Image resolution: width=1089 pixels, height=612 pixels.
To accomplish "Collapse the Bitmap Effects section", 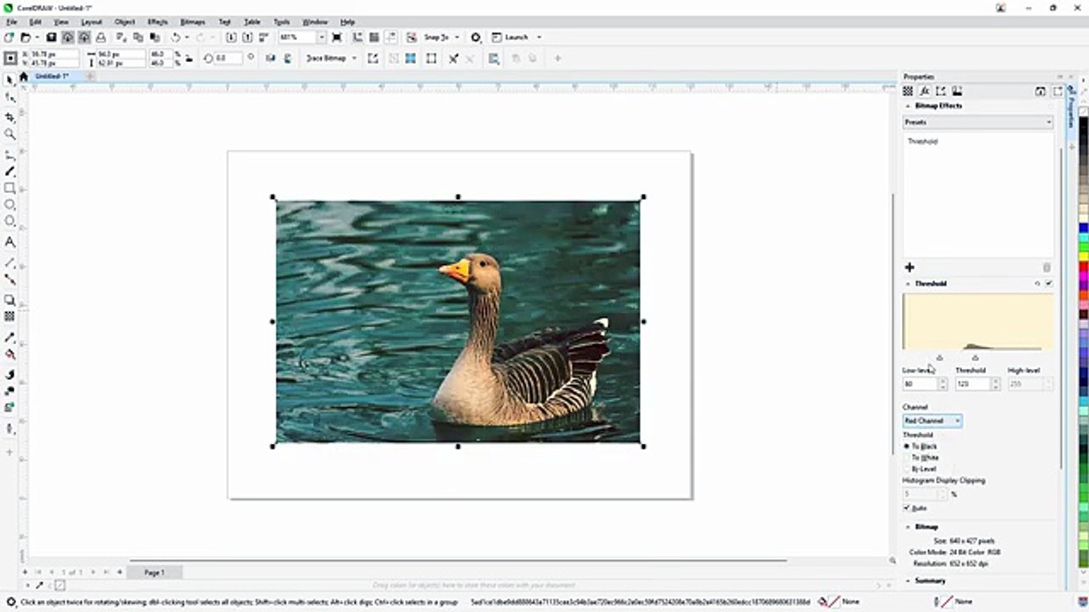I will tap(907, 106).
